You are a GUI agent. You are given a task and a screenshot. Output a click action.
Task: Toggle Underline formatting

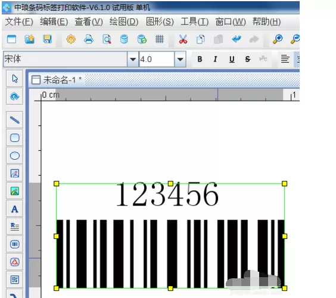point(232,59)
